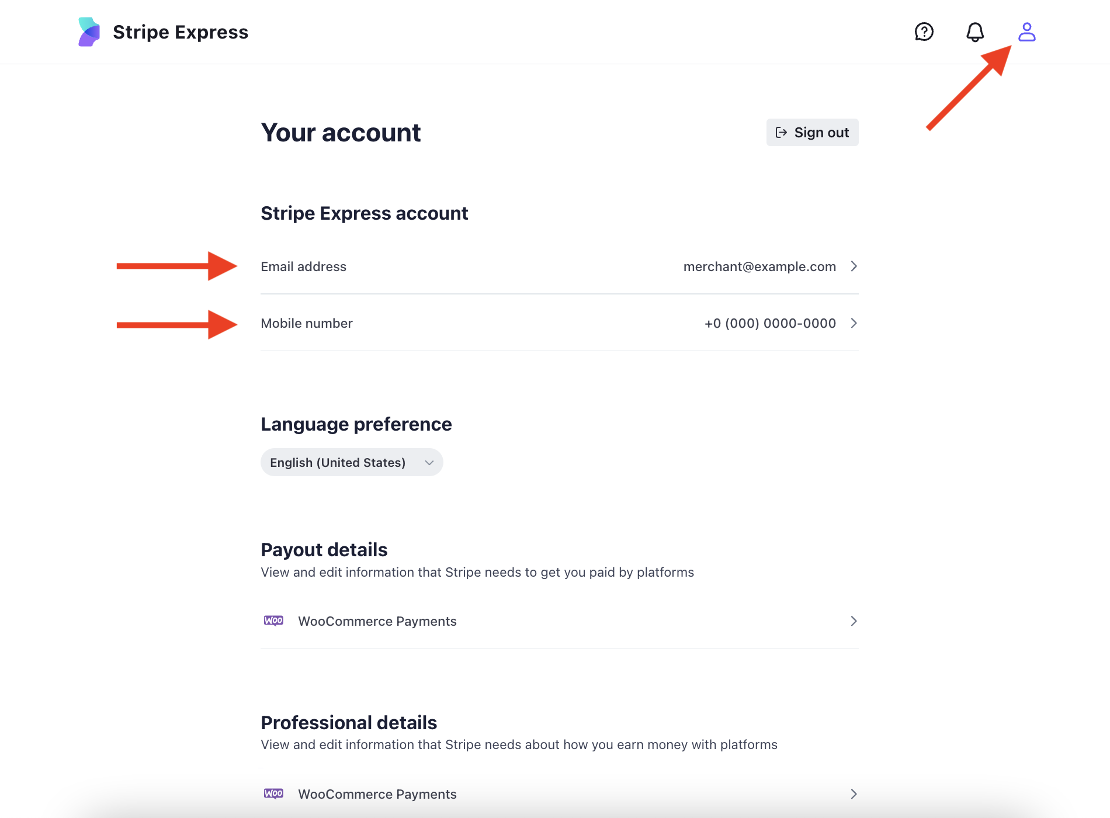Click the Stripe Express logo icon

coord(89,32)
